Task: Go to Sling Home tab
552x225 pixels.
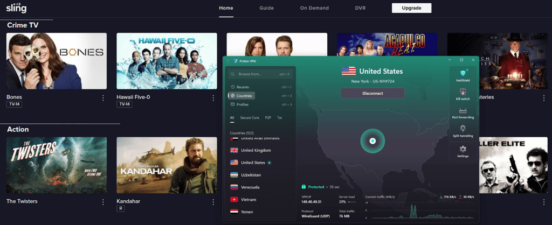Action: coord(226,8)
